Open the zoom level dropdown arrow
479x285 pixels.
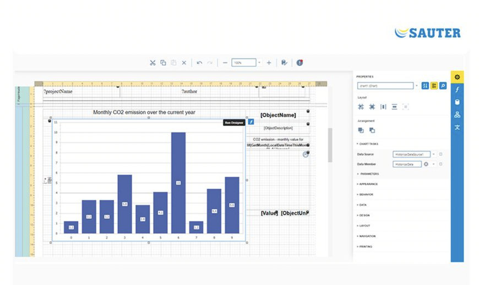[x=259, y=63]
